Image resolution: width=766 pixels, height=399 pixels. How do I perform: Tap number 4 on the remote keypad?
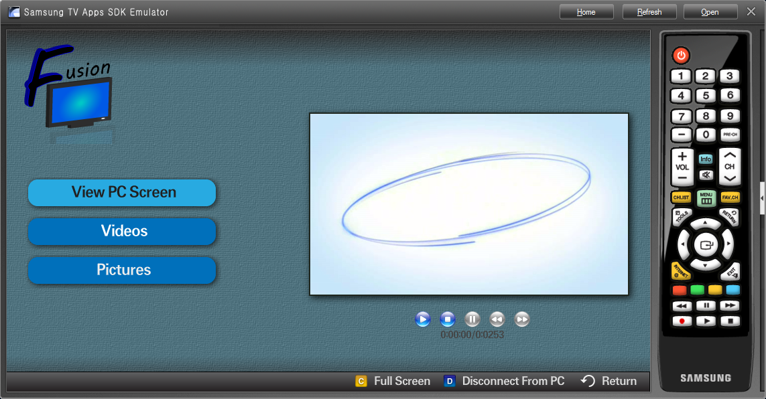[680, 96]
